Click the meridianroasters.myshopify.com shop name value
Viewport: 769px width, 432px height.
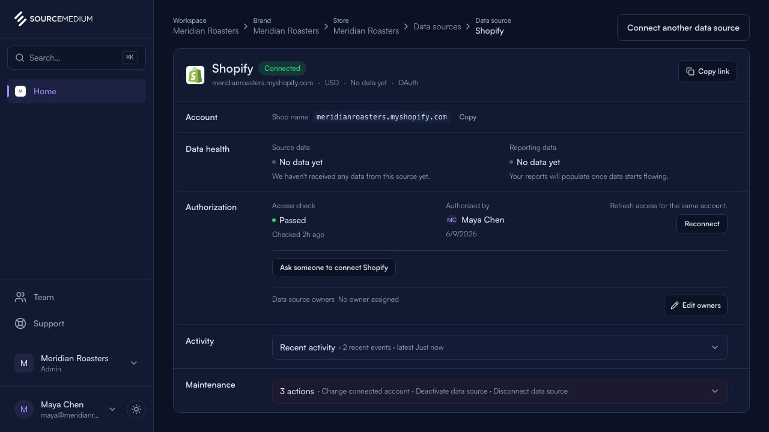(382, 117)
